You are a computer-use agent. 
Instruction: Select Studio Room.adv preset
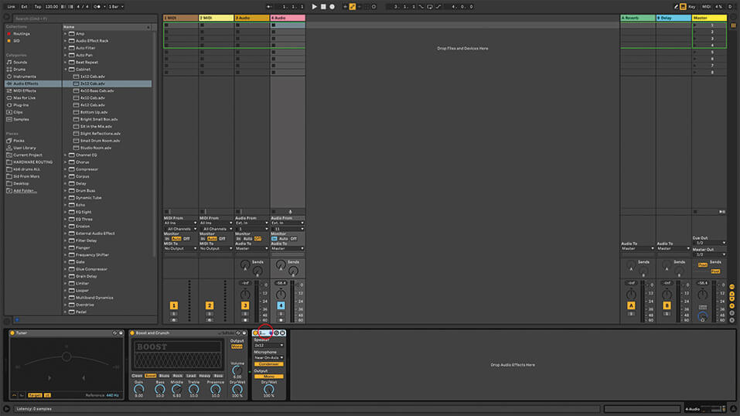click(x=96, y=148)
